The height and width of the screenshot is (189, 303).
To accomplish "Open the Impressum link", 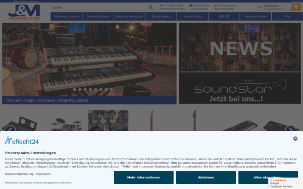I will click(x=43, y=174).
